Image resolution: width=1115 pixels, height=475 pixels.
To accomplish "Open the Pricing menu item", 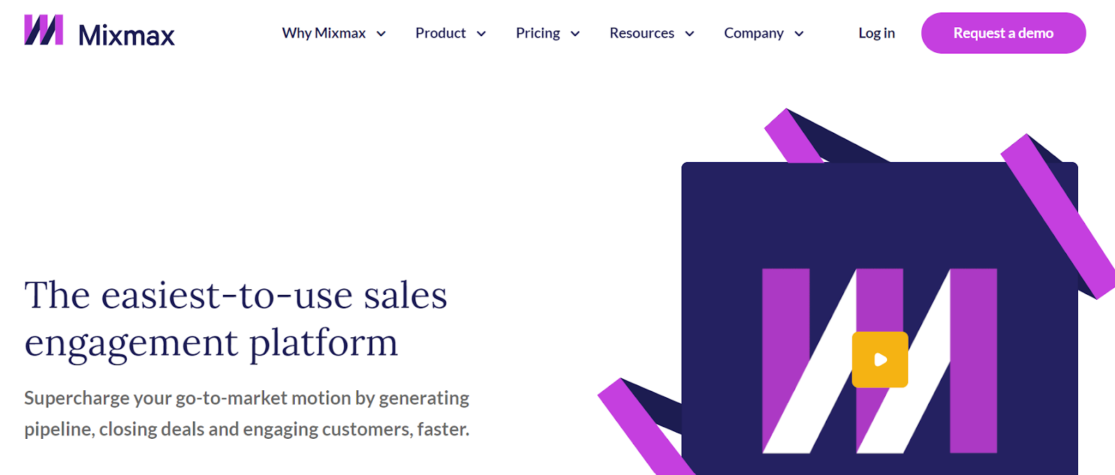I will click(537, 33).
